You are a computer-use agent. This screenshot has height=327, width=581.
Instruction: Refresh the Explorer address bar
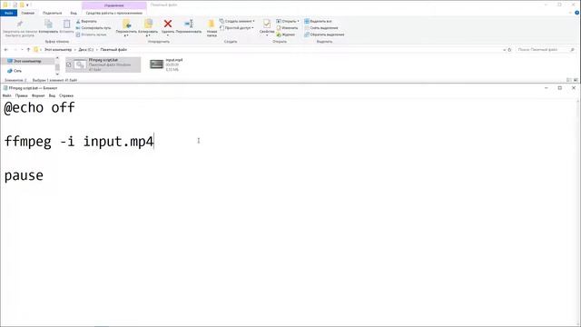pos(509,50)
